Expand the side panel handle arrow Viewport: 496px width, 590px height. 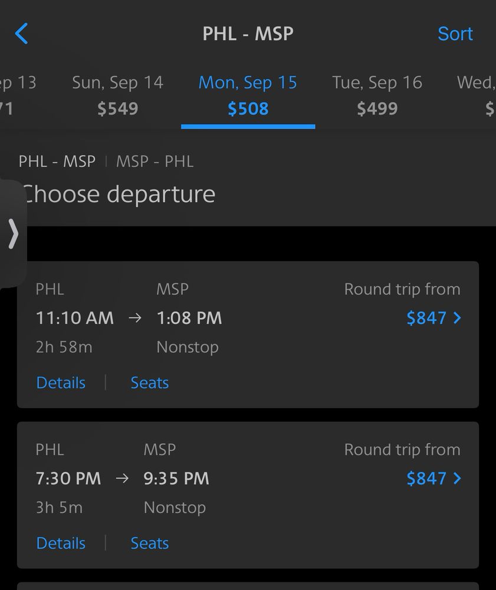click(13, 234)
